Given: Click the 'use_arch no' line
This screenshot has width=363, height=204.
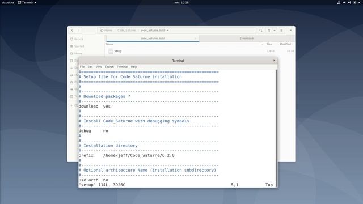Looking at the screenshot, I should (x=93, y=180).
